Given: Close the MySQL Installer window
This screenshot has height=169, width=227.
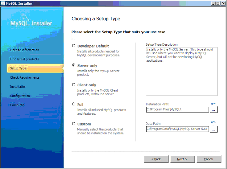Looking at the screenshot, I should [x=223, y=3].
